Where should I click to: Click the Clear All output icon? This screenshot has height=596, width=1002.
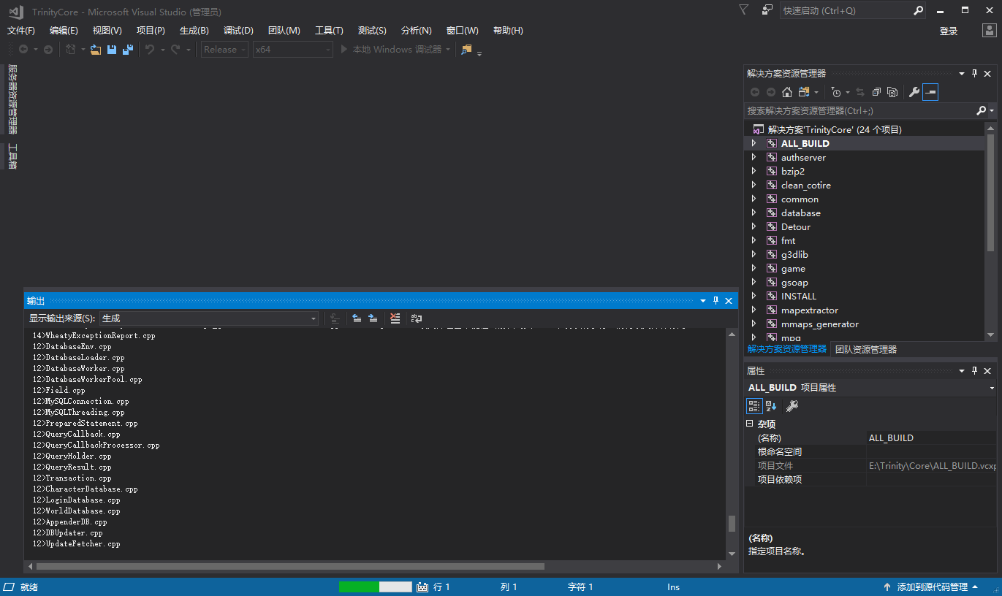coord(395,318)
